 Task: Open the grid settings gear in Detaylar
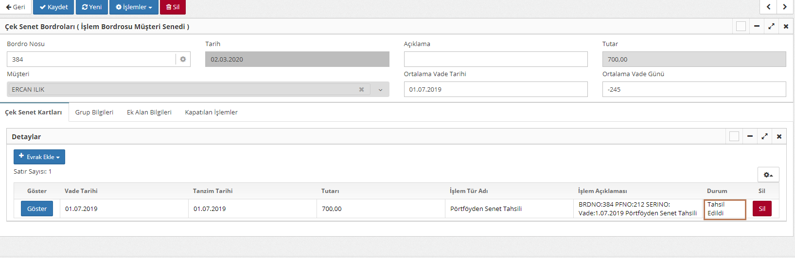click(768, 175)
